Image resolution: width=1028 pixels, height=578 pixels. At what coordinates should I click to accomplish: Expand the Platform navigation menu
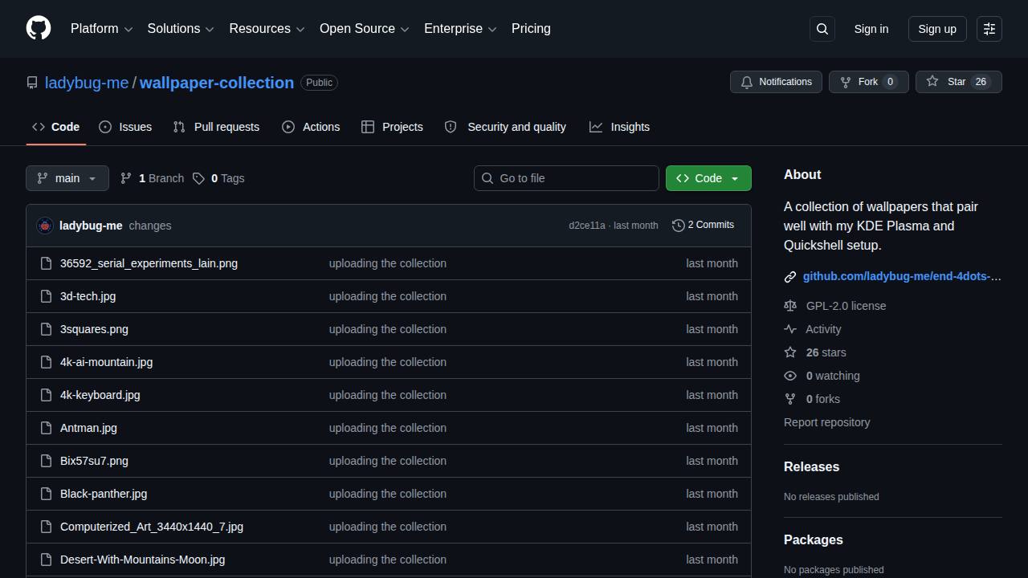point(101,28)
